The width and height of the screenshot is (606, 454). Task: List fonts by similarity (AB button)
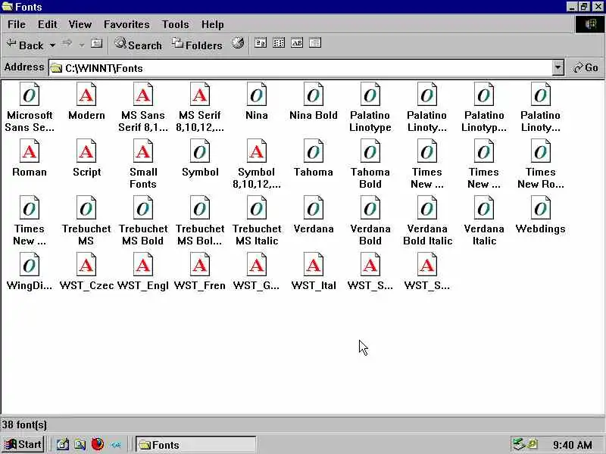[297, 43]
